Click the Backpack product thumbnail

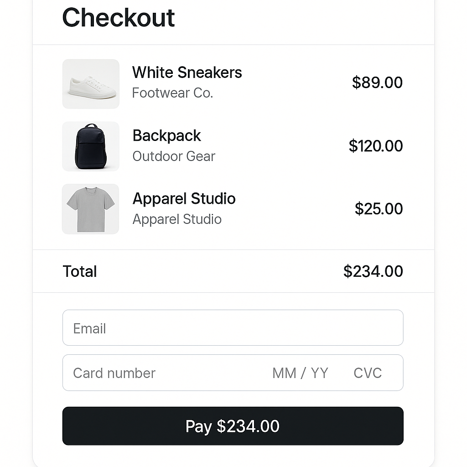pyautogui.click(x=90, y=146)
